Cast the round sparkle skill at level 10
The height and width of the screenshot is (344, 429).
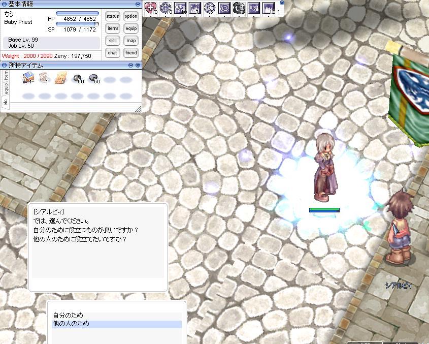click(x=166, y=8)
